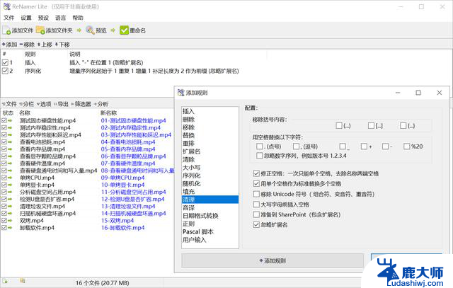Screen dimensions: 453x288
Task: Enable 大写字母前插入空格 checkbox
Action: pos(256,205)
